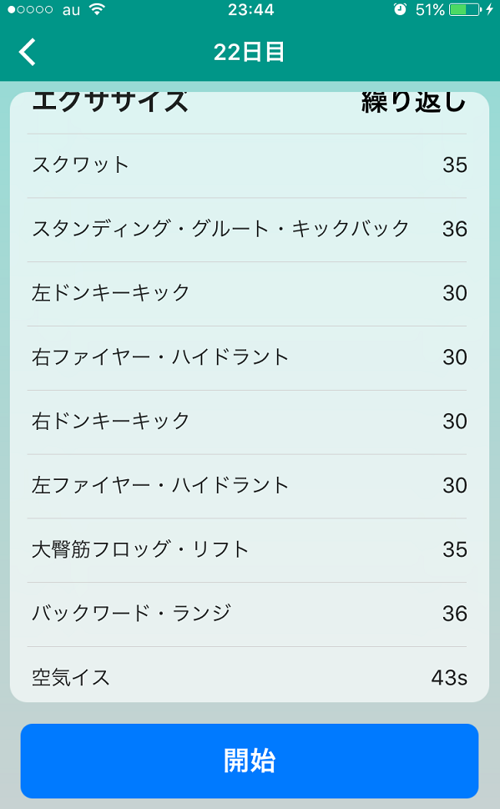Tap the blue 開始 start button

point(250,761)
